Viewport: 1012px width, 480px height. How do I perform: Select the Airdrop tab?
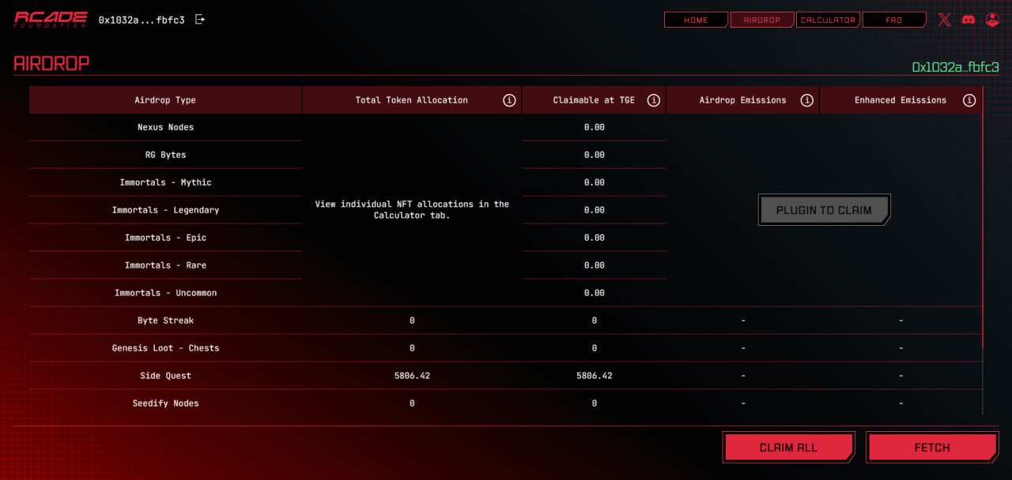[x=762, y=20]
